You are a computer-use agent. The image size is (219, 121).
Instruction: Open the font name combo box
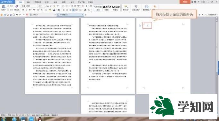pyautogui.click(x=30, y=6)
